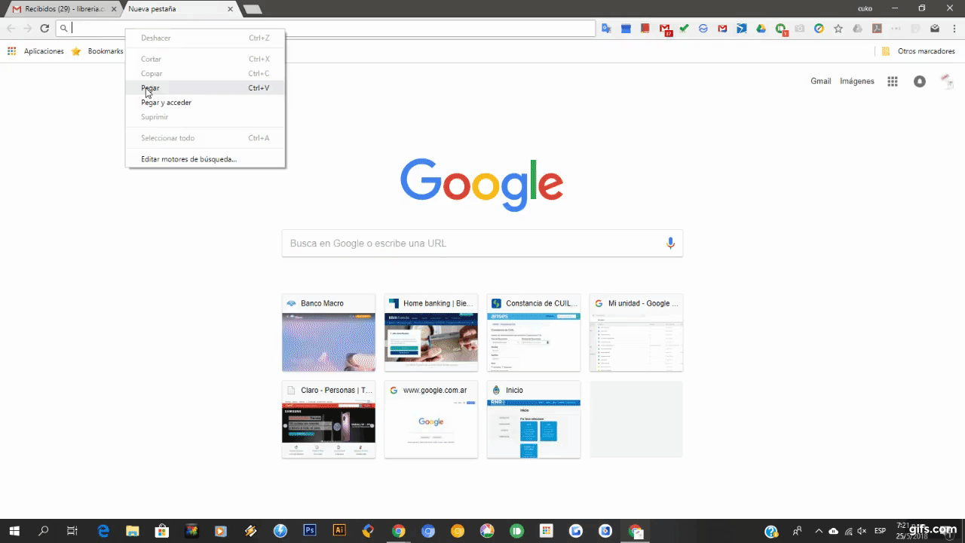Open the Inicio thumbnail
The width and height of the screenshot is (965, 543).
point(534,419)
